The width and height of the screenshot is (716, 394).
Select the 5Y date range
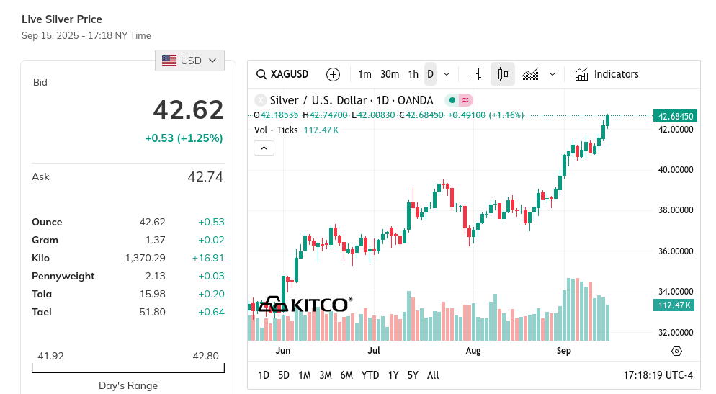413,375
